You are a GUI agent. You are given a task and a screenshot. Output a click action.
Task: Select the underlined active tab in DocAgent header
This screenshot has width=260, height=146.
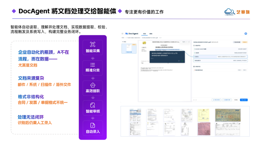144,34
